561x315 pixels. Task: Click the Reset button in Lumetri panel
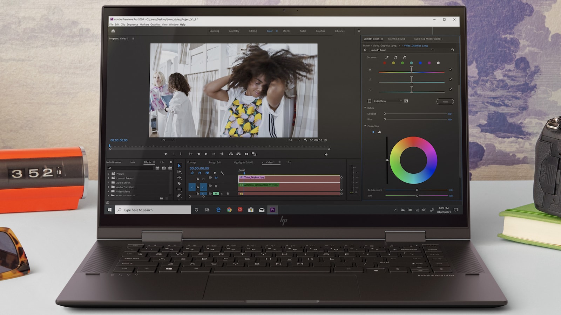click(445, 101)
